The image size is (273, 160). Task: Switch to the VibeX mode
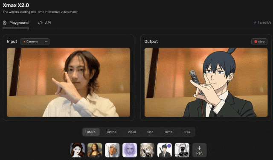132,132
